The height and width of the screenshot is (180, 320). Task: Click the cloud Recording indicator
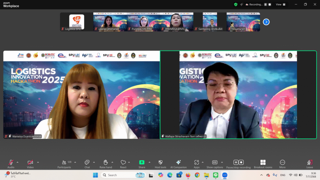(254, 4)
